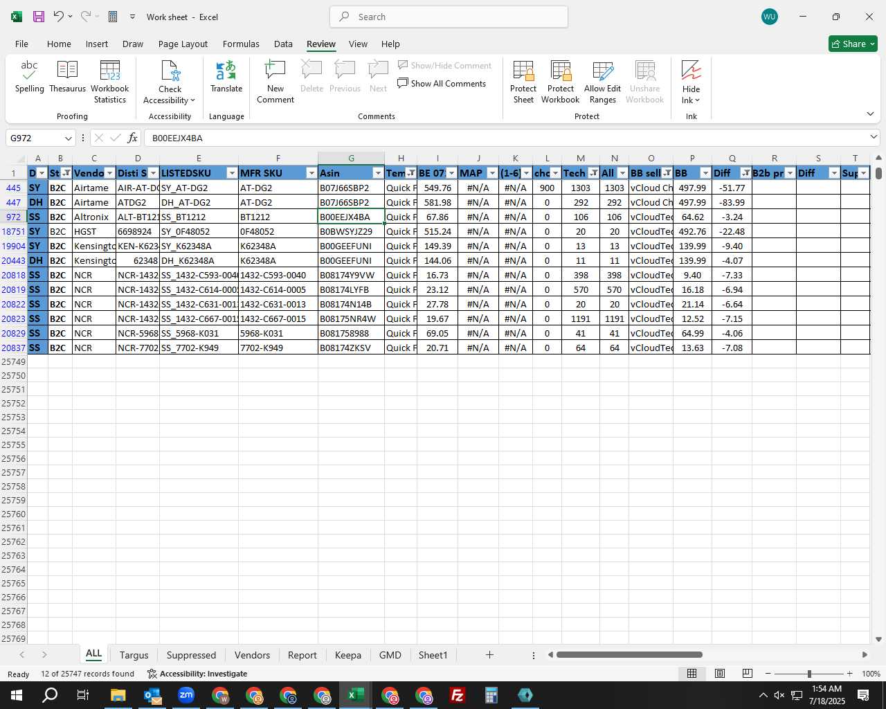Open File Explorer from the taskbar

[118, 695]
